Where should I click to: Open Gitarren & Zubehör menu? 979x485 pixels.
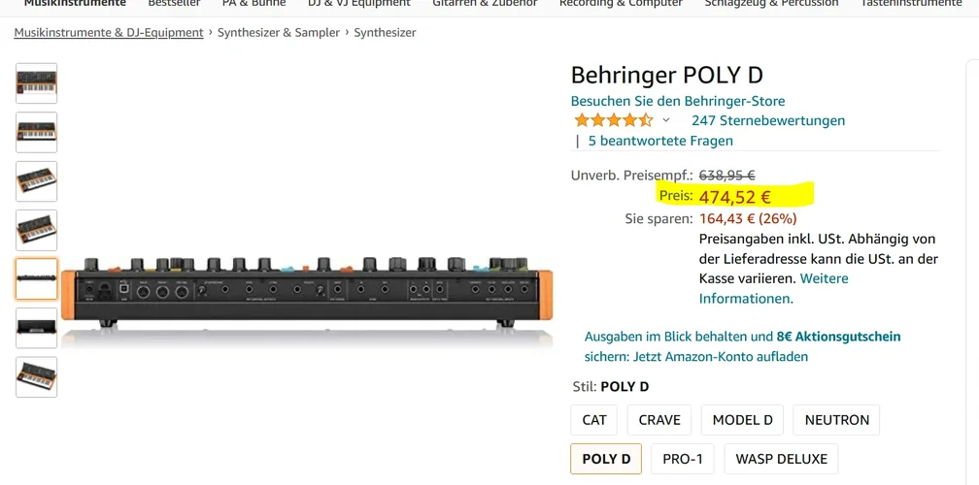[485, 4]
